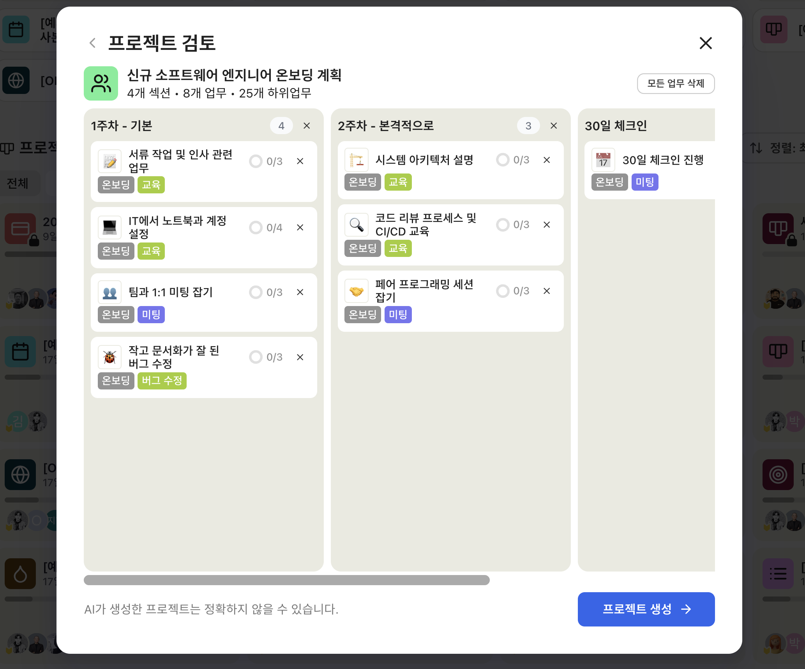
Task: Click the 1주차 - 기본 section title
Action: tap(121, 126)
